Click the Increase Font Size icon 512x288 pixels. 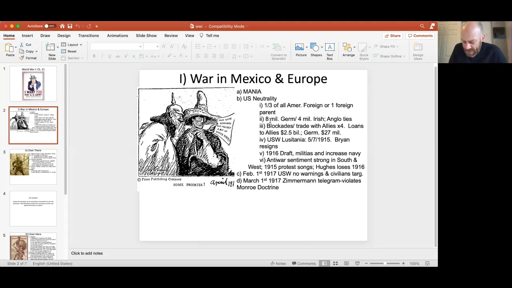point(164,46)
